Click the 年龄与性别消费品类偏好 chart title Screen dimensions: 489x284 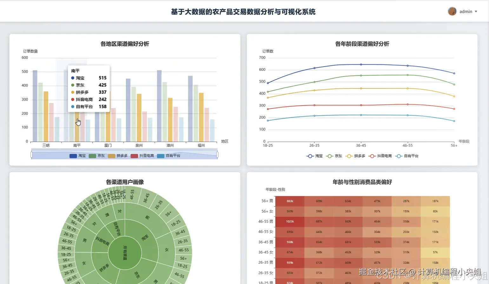(x=362, y=182)
